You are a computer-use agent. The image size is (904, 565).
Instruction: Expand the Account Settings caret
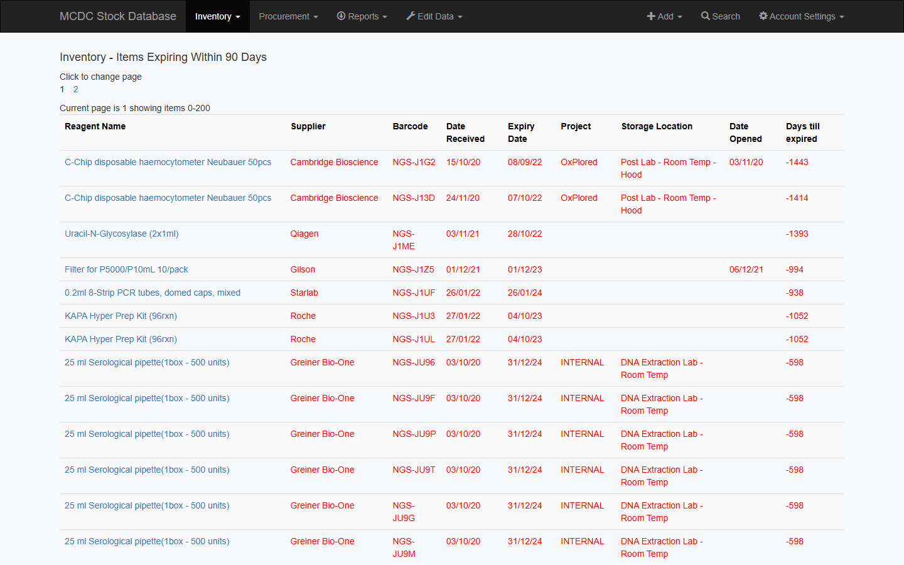[841, 17]
